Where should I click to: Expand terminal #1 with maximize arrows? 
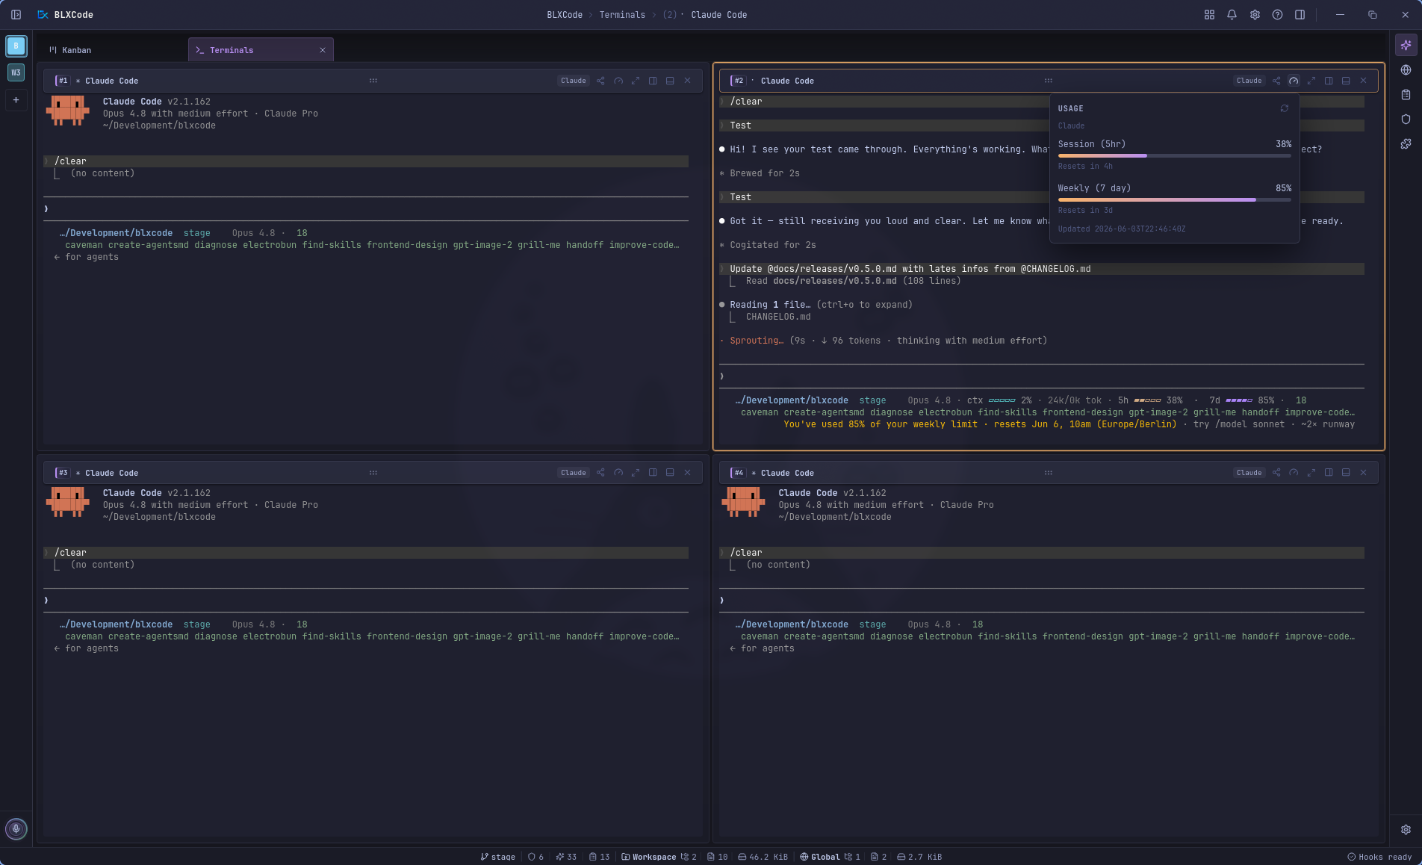(636, 81)
